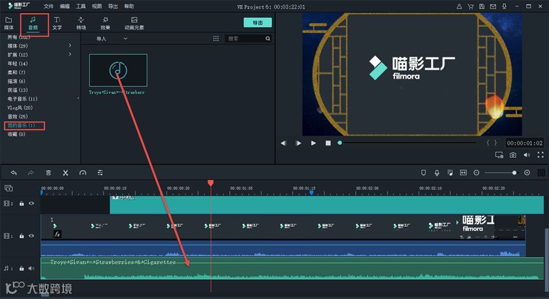Viewport: 549px width, 299px height.
Task: Open the 导入 import dropdown
Action: (x=112, y=39)
